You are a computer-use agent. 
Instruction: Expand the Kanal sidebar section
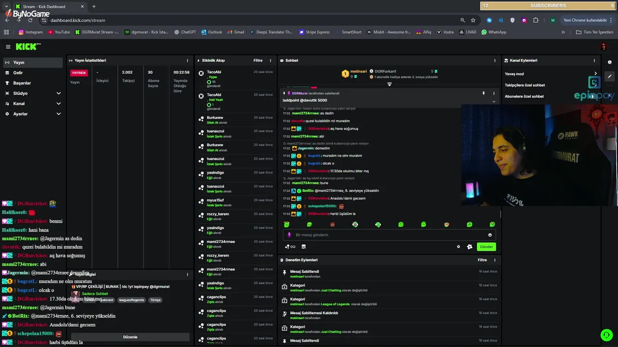pos(58,104)
